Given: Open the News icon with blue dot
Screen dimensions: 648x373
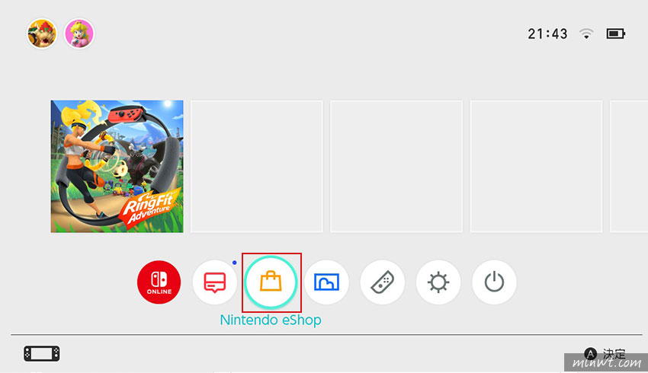Looking at the screenshot, I should pos(215,282).
